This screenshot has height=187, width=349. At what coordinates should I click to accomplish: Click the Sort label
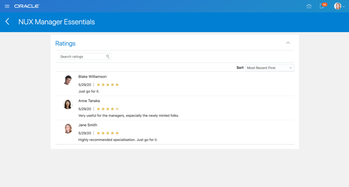240,68
